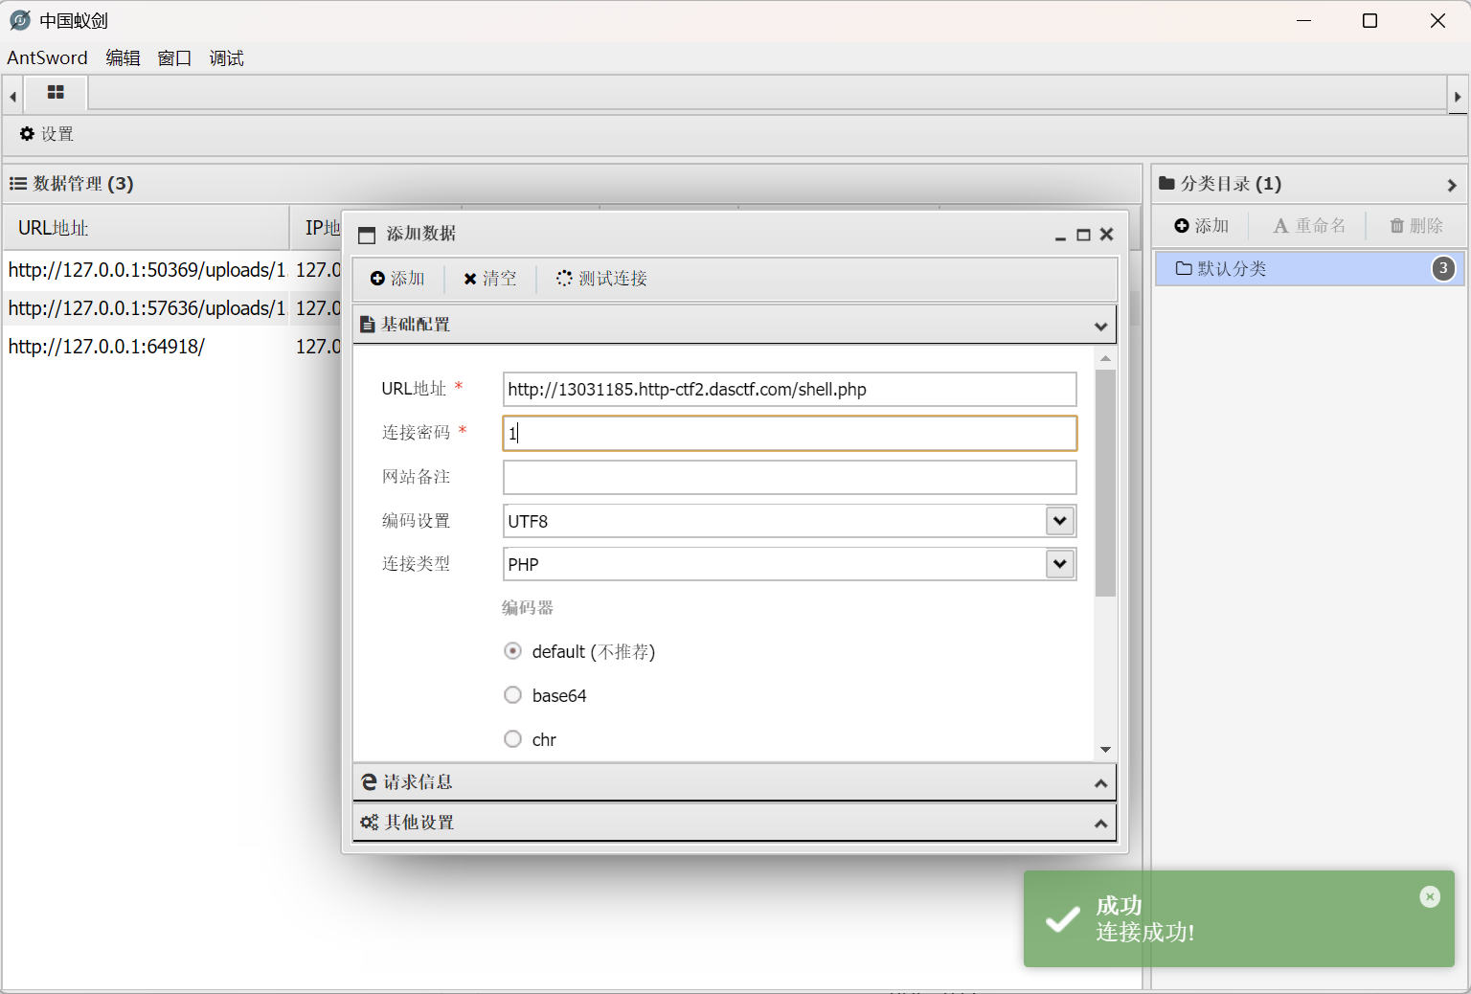Click the grid home tab icon
The image size is (1471, 994).
click(56, 93)
